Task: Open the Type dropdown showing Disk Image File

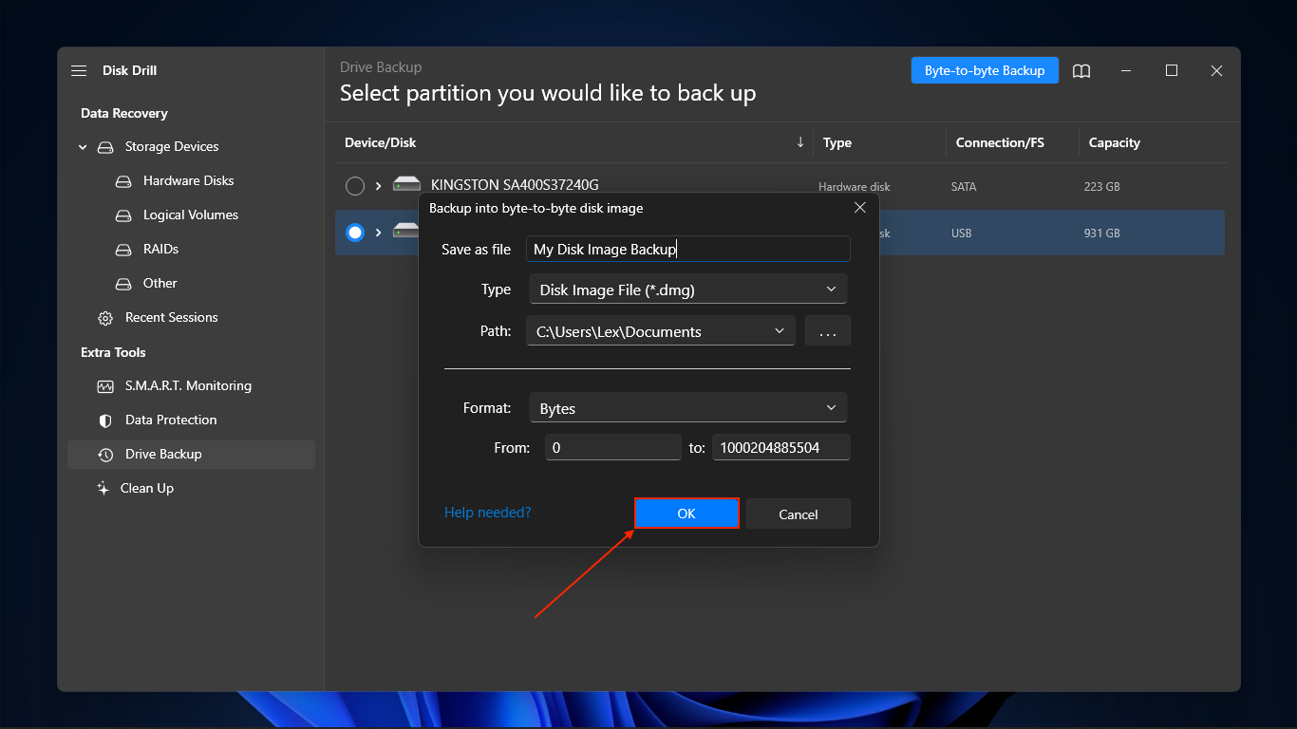Action: pos(688,290)
